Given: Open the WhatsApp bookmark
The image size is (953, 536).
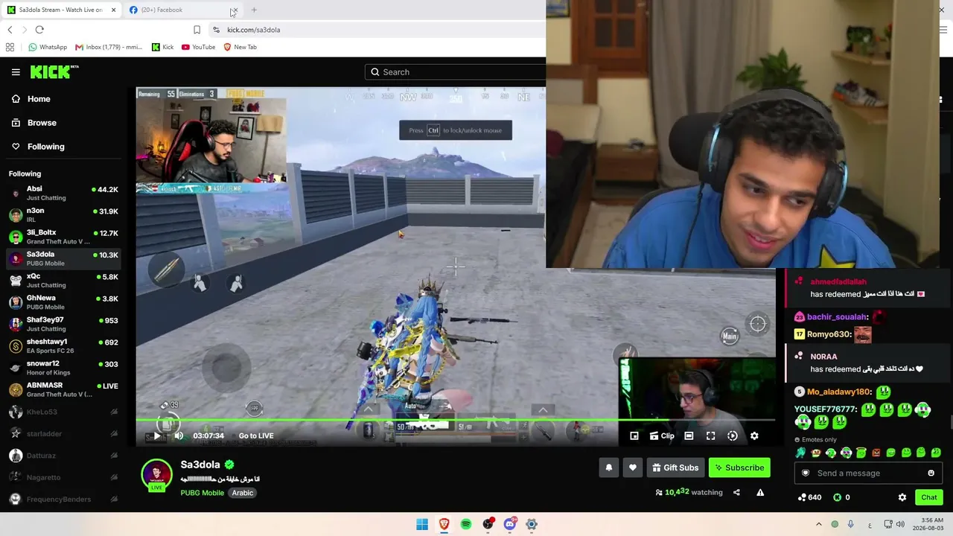Looking at the screenshot, I should (x=48, y=47).
